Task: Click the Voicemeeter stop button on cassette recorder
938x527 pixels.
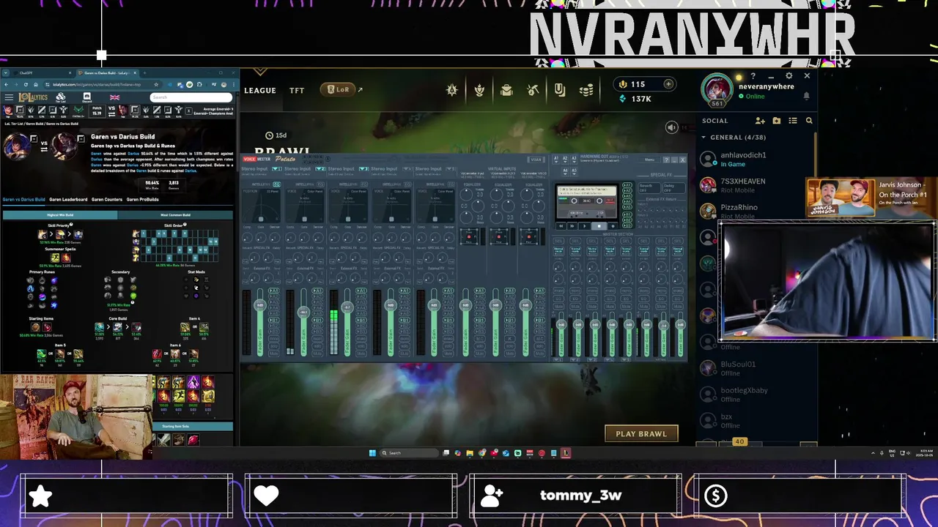Action: click(x=599, y=226)
